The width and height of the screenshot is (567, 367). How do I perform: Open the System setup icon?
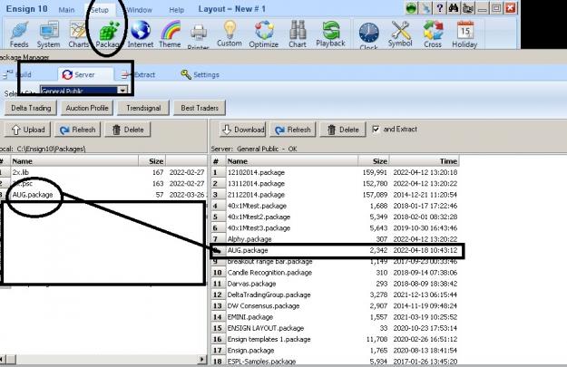tap(48, 34)
